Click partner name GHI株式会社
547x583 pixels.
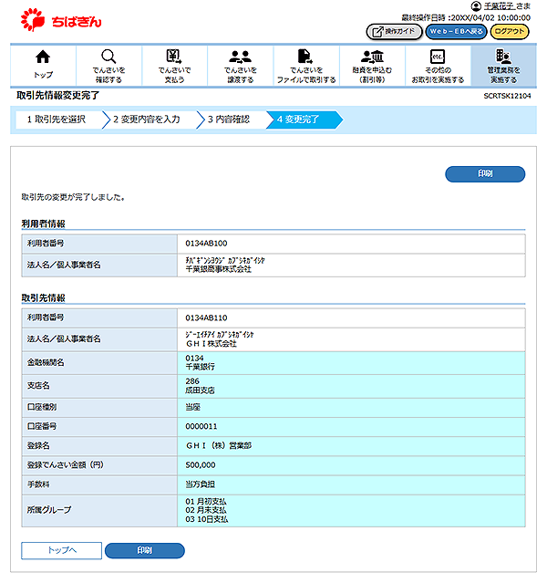(212, 344)
